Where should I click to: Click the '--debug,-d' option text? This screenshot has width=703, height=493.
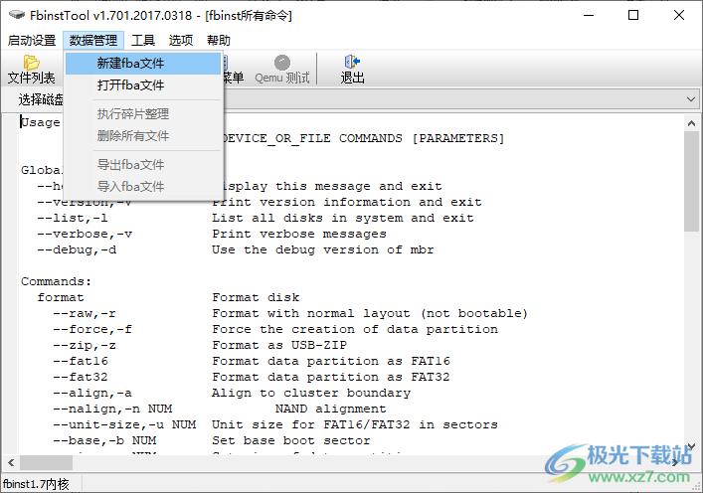(x=77, y=250)
